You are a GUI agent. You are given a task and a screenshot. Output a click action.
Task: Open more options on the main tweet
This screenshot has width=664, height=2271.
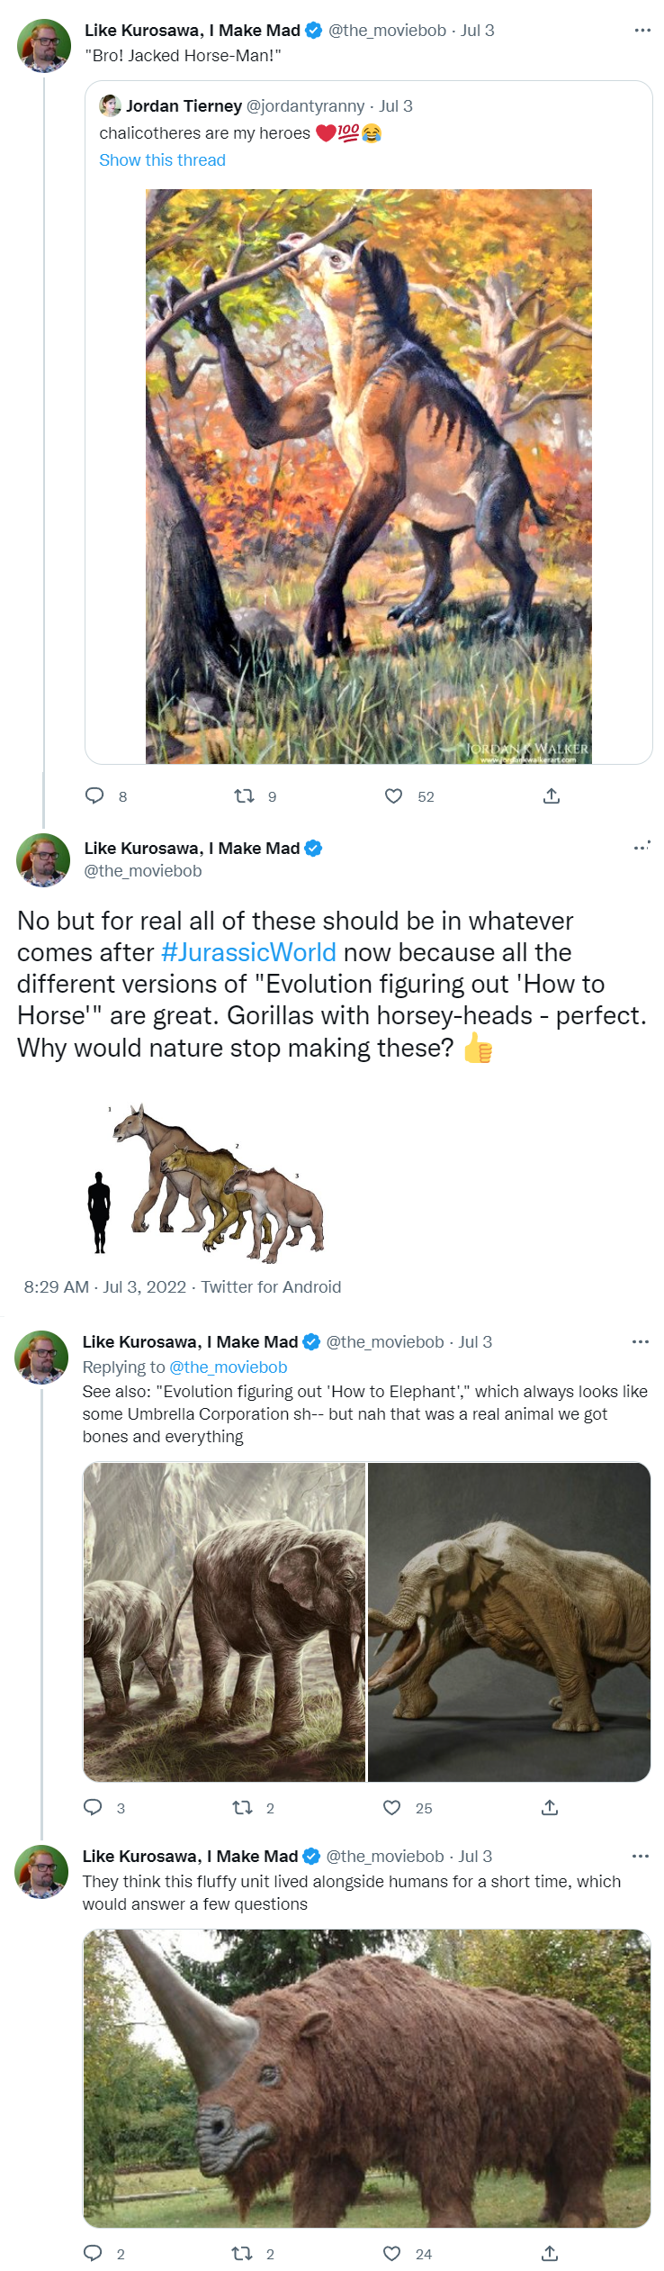point(642,848)
